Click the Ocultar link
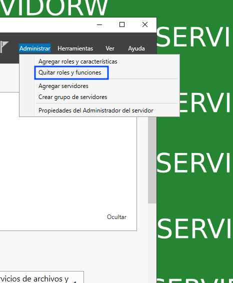This screenshot has width=233, height=283. pos(116,217)
